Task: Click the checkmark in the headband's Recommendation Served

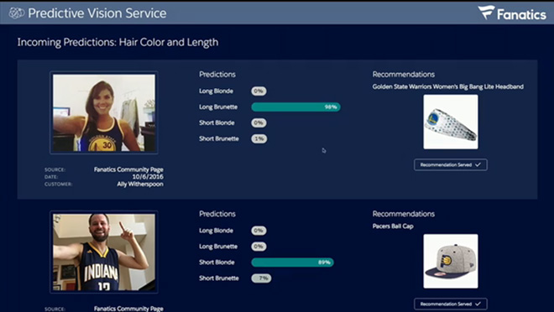Action: click(x=478, y=165)
